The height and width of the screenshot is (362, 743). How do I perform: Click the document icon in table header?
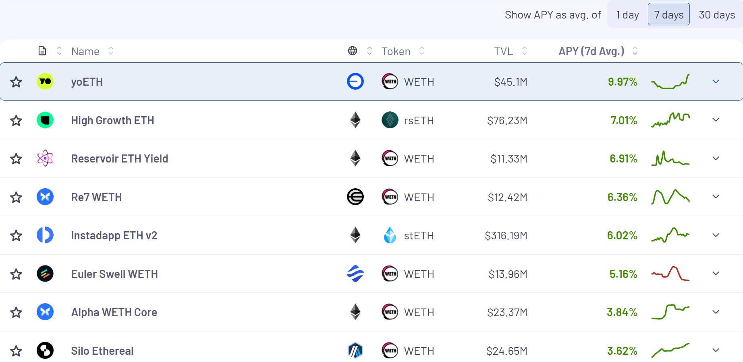point(42,51)
